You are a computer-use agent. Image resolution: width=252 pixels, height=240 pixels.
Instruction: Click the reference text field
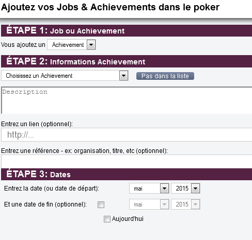(x=127, y=161)
